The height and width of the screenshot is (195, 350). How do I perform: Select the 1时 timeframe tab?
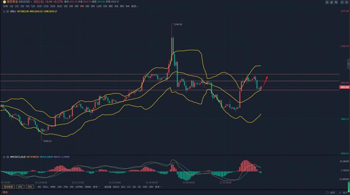pos(65,6)
